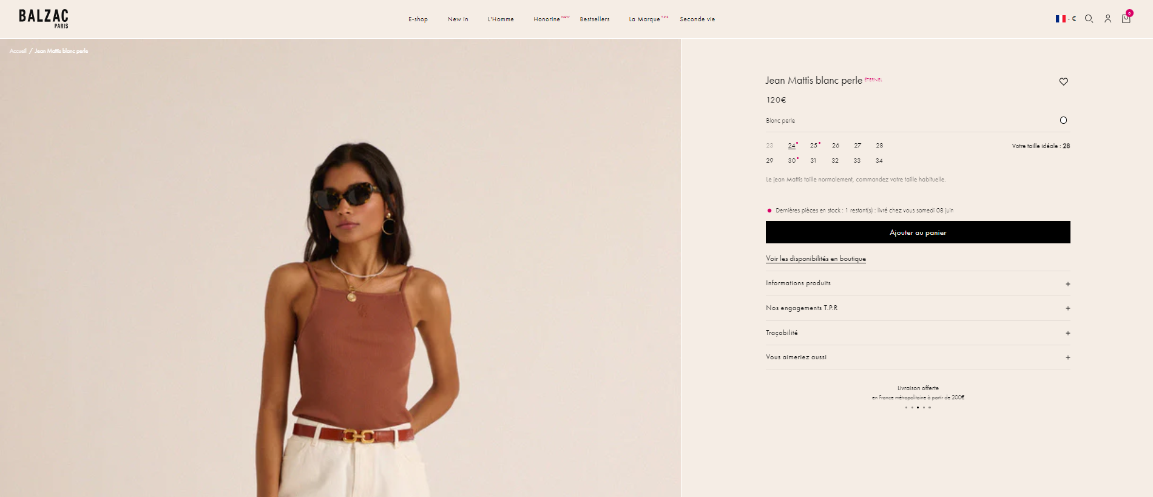Open the E-shop menu
Screen dimensions: 1153x497
click(418, 19)
